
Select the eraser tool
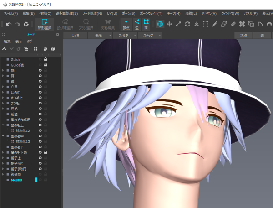point(224,24)
